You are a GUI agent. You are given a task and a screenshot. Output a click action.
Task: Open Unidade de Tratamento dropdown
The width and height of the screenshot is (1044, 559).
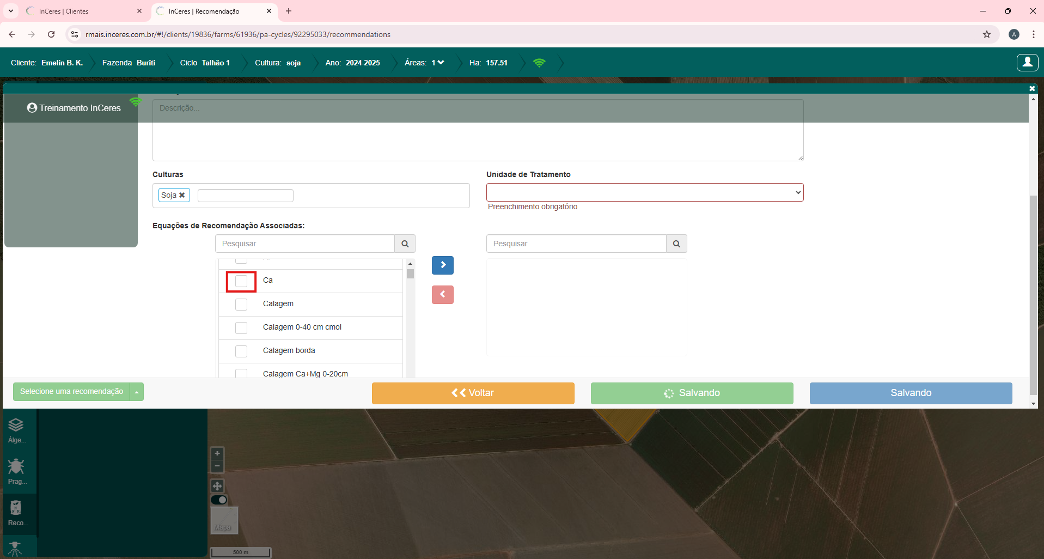coord(645,192)
